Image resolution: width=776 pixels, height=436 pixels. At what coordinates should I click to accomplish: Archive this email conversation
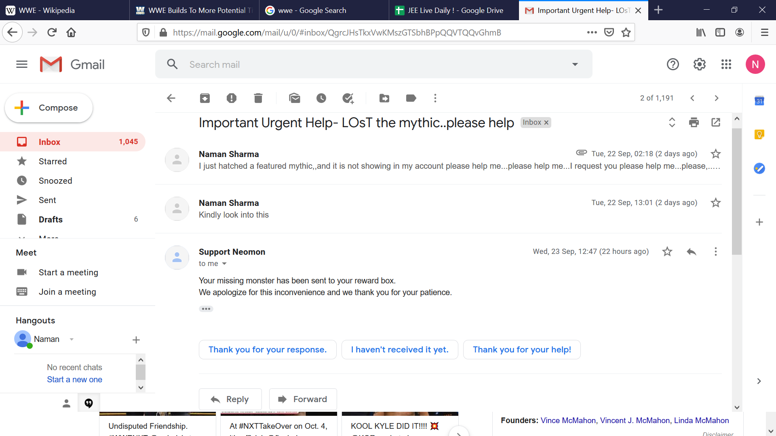pos(205,98)
